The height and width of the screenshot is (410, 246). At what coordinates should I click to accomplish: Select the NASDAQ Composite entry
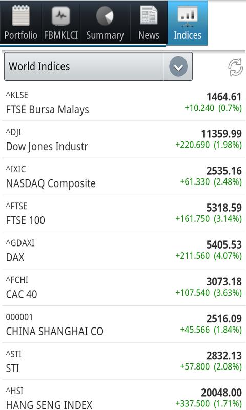(124, 176)
